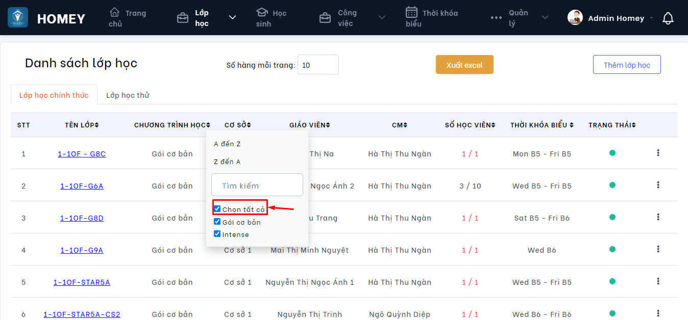Click the Thời khóa biểu calendar icon

coord(412,12)
